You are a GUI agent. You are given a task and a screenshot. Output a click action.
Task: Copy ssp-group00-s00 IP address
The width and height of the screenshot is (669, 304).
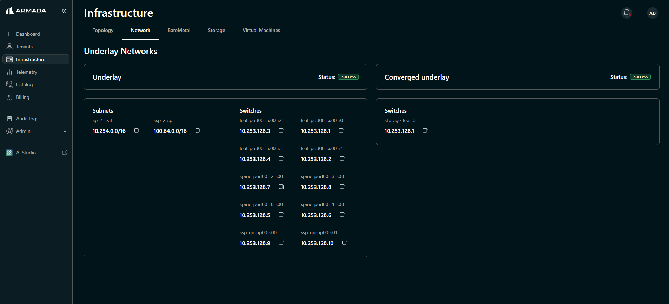tap(281, 243)
